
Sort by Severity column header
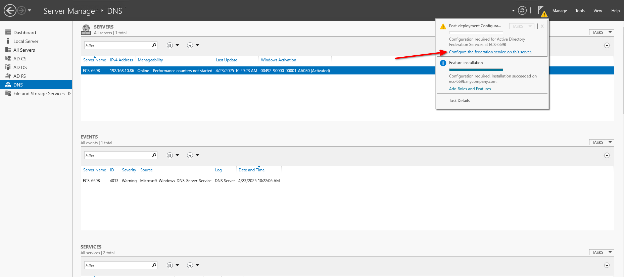coord(129,170)
